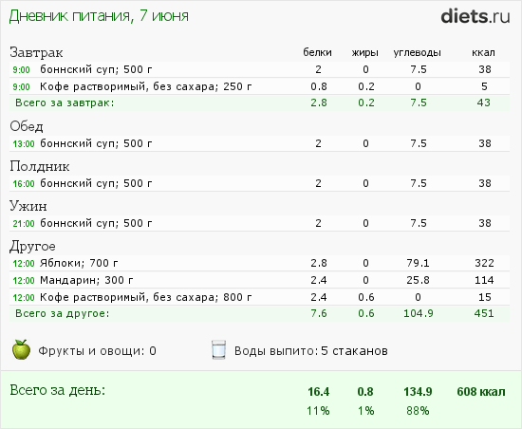
Task: Click the 16:00 боннский суп snack entry
Action: click(259, 183)
